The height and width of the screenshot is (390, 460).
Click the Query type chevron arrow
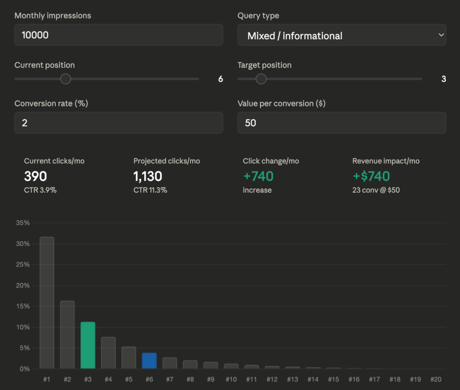(x=441, y=35)
